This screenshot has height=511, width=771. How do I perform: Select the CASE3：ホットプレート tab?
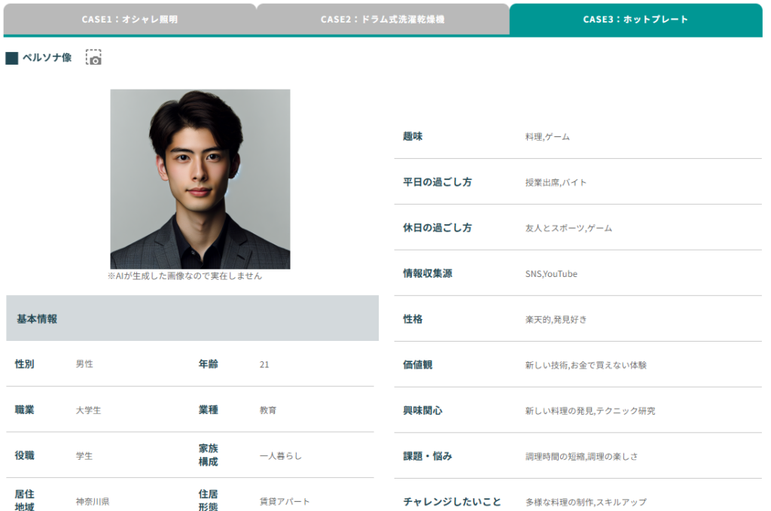(x=635, y=20)
